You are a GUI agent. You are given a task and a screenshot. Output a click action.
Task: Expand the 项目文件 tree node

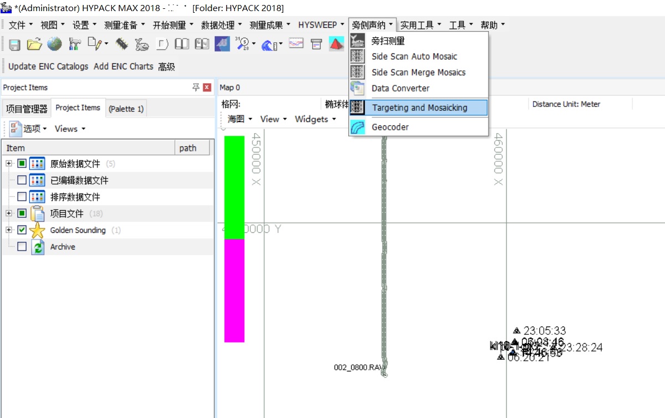tap(9, 213)
